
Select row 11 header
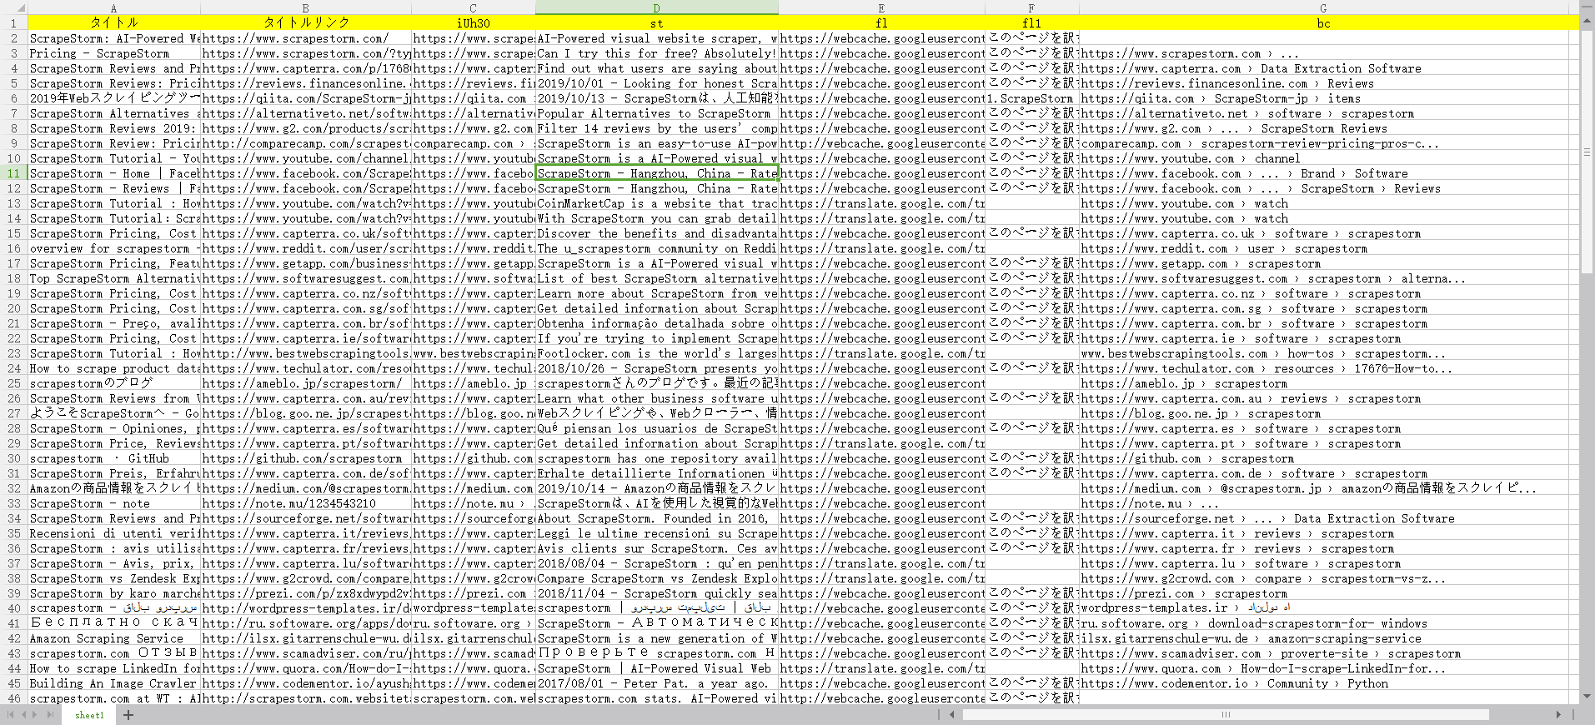pos(13,173)
